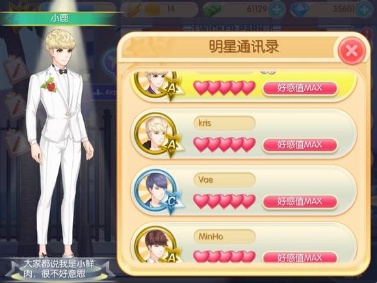
Task: Tap the 小鹿 character in white suit
Action: (59, 143)
